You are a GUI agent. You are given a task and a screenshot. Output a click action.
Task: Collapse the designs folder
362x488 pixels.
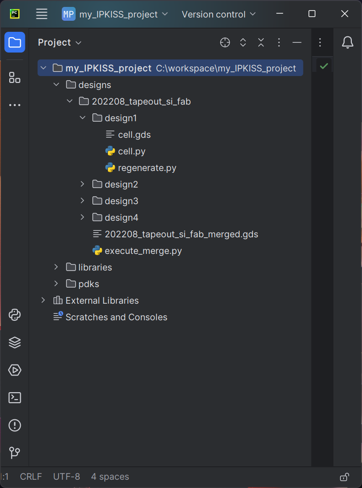tap(56, 85)
